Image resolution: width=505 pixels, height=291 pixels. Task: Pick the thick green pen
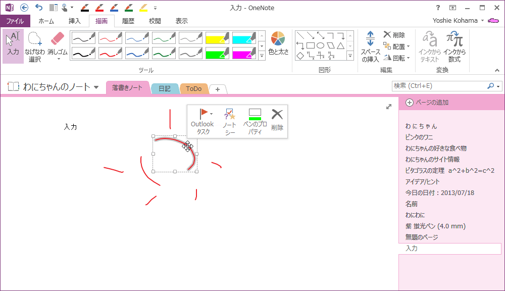point(164,53)
